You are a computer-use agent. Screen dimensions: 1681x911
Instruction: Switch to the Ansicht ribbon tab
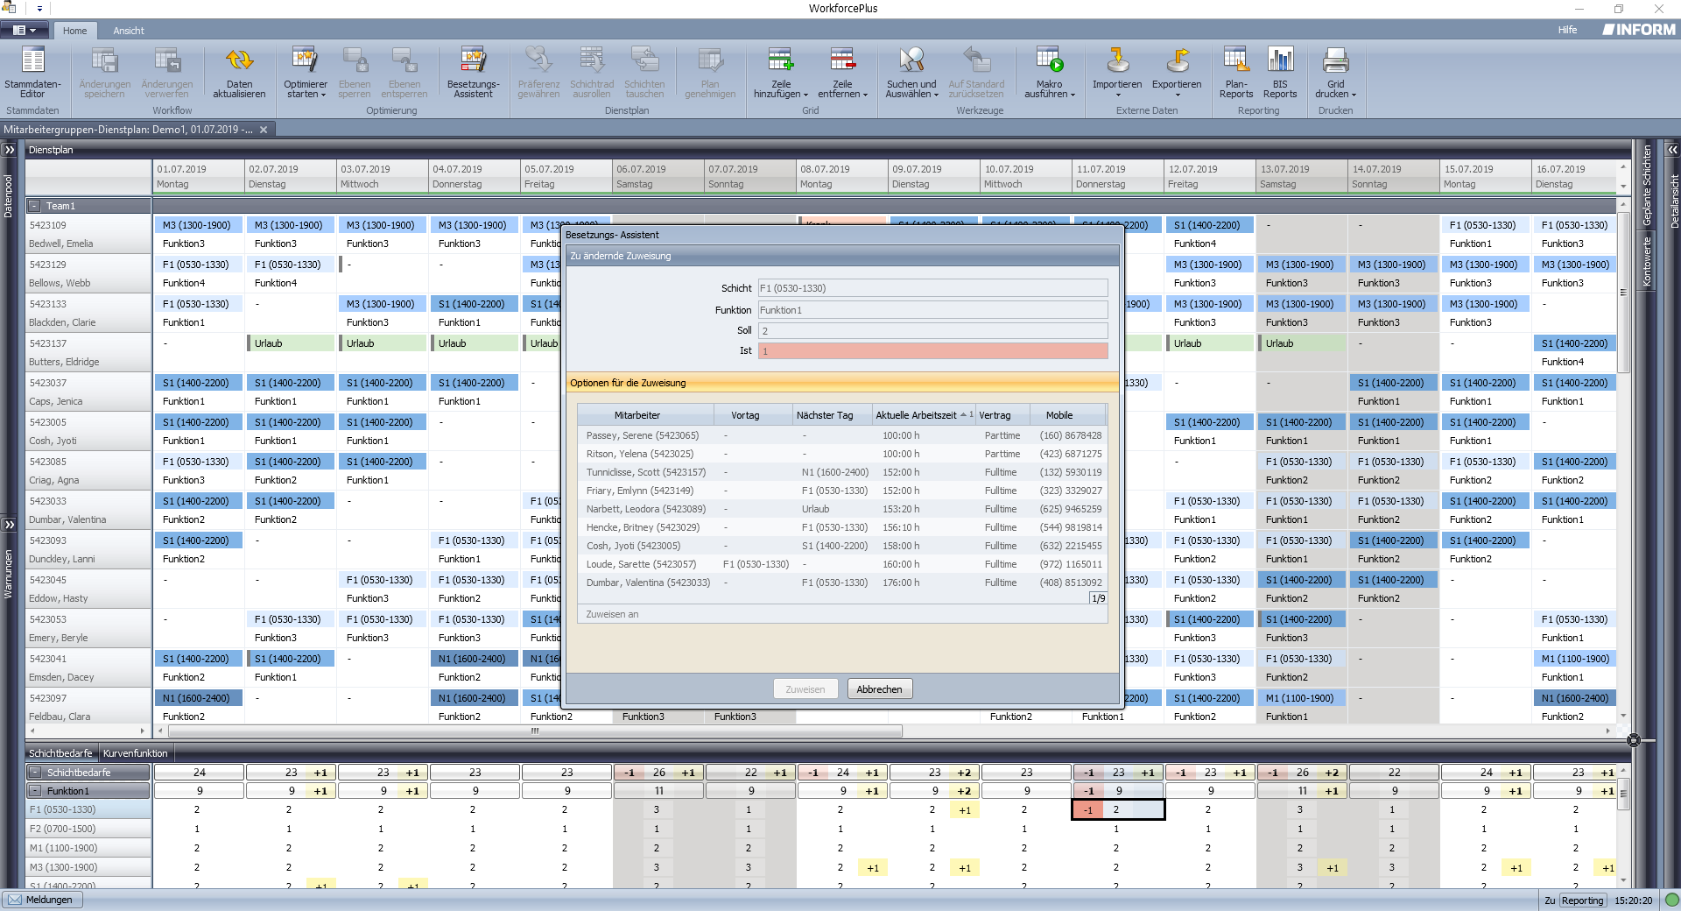(129, 31)
